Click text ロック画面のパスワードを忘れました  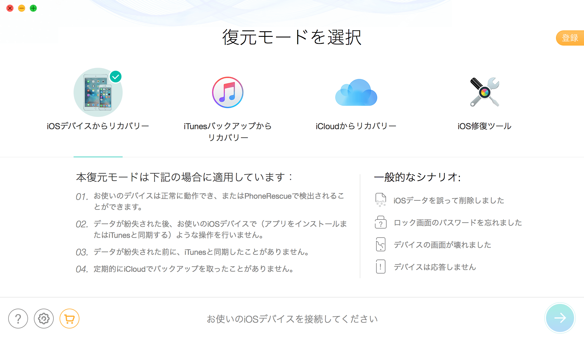[x=458, y=223]
